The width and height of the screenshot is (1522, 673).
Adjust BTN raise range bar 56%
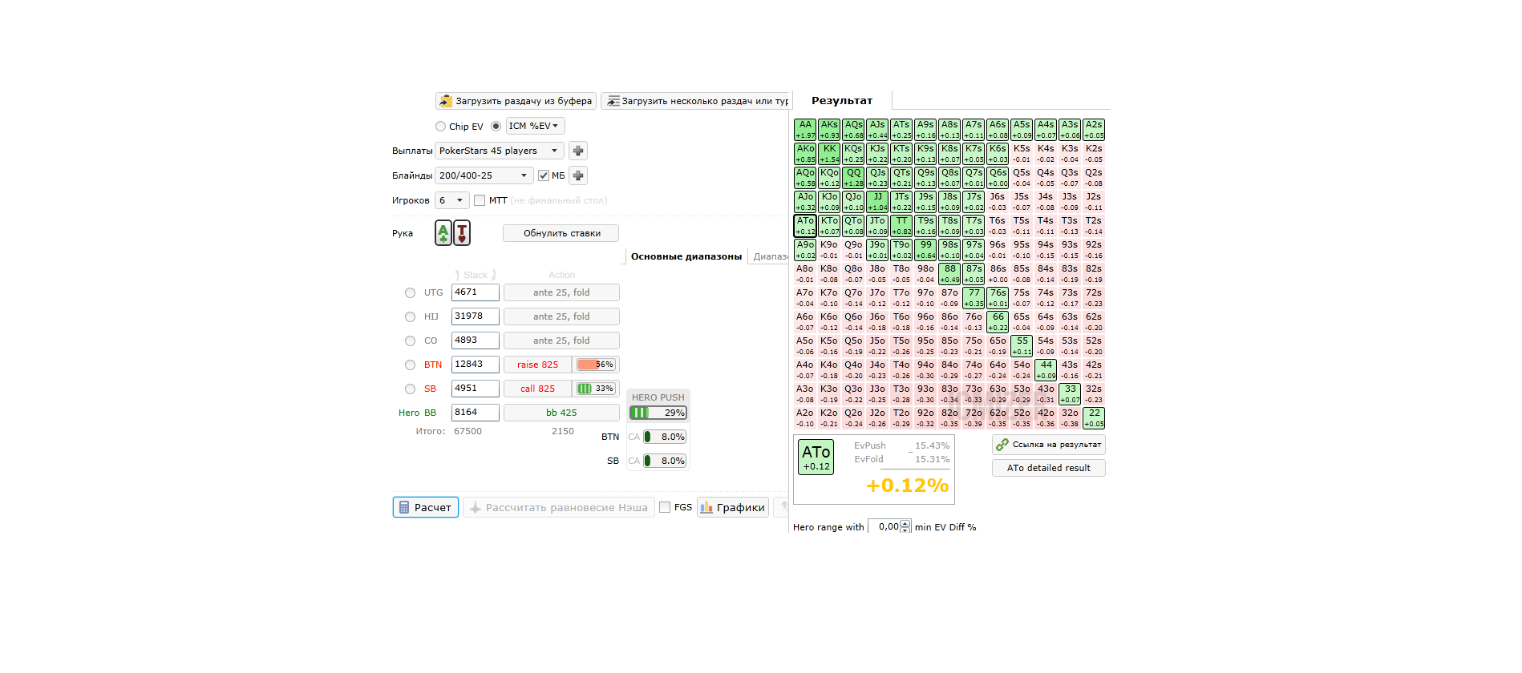tap(596, 365)
